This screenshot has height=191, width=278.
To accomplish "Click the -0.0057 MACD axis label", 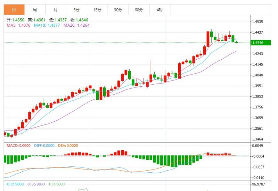I will click(258, 167).
